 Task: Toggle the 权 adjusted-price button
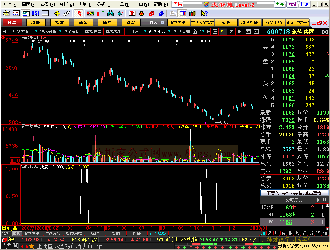click(x=223, y=32)
